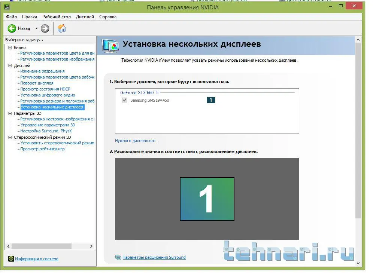Click the Назад button label

click(x=24, y=28)
